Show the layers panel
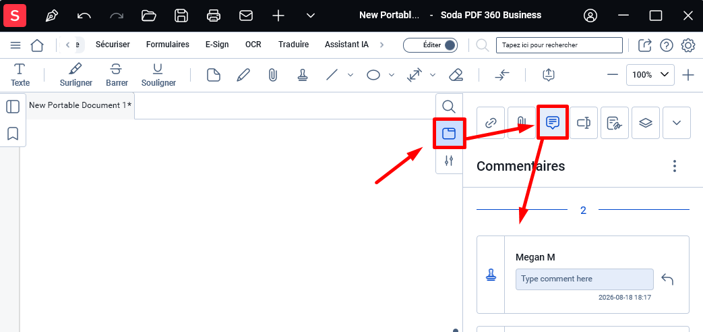Viewport: 703px width, 332px height. coord(645,123)
